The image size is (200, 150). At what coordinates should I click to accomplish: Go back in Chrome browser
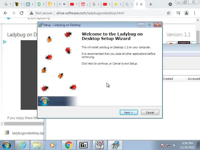point(5,13)
